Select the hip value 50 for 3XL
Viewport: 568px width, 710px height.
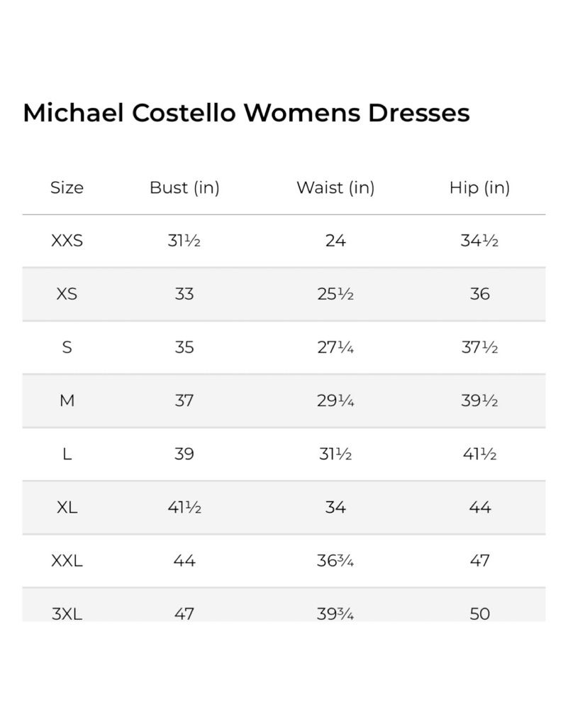coord(479,613)
